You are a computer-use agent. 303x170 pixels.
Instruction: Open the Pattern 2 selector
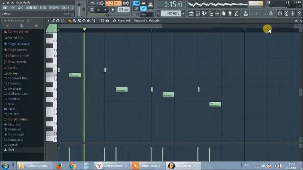click(x=171, y=13)
